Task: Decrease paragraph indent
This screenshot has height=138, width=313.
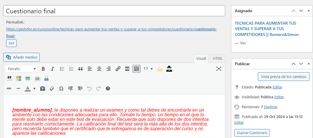Action: point(71,88)
